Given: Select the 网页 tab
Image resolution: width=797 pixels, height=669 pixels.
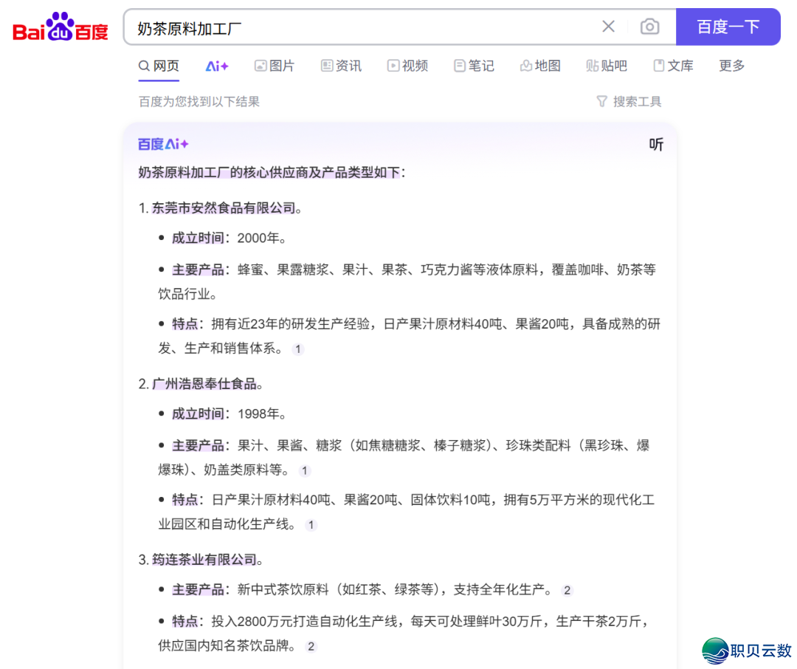Looking at the screenshot, I should coord(159,66).
